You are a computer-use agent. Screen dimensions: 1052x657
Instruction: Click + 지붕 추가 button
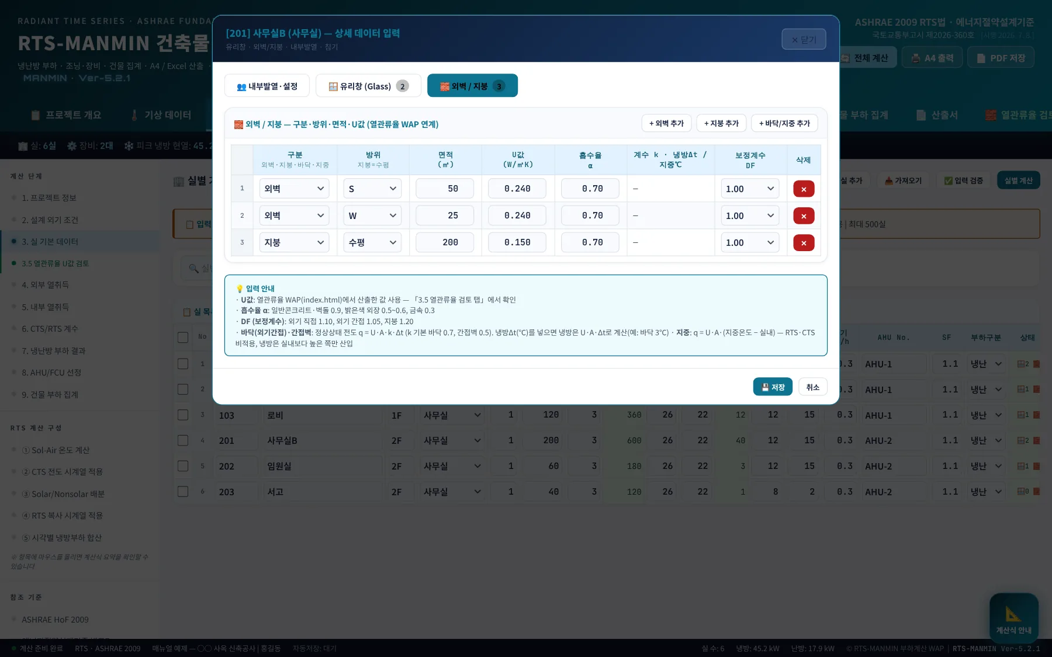721,123
